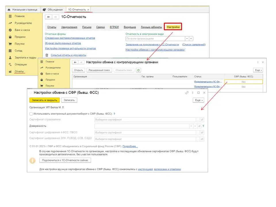Open the Входящие section tab

[130, 27]
